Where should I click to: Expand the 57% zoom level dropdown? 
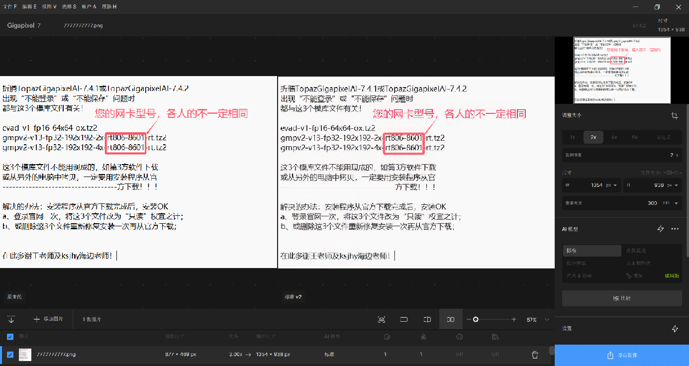click(547, 319)
